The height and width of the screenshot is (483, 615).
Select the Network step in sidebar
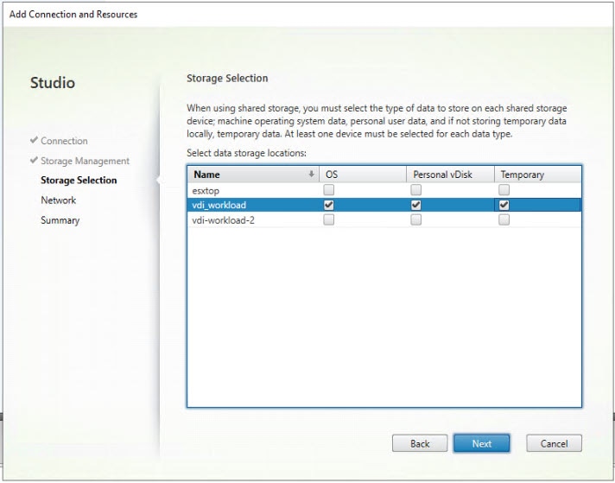(59, 200)
